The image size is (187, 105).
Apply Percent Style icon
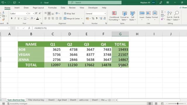tap(93, 18)
